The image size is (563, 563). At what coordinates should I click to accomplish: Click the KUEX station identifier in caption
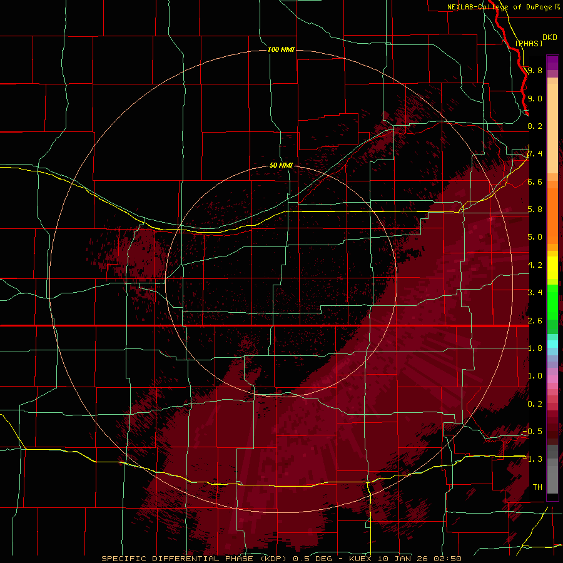click(362, 559)
